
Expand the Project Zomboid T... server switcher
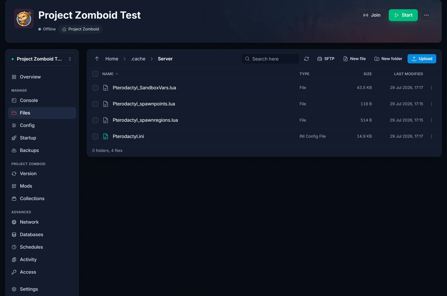42,59
